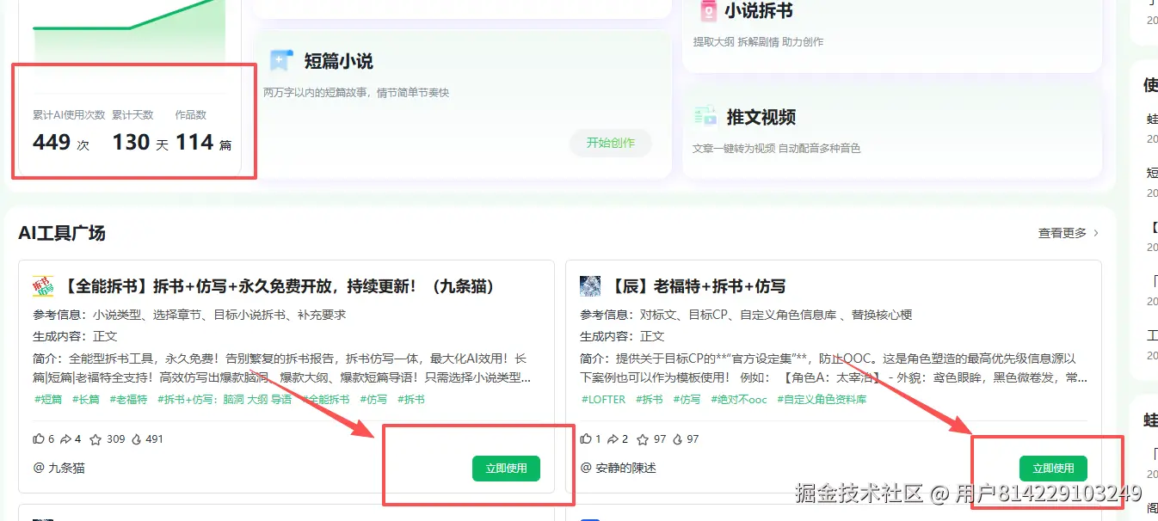Like the 老福特+拆书+仿写 tool card
The height and width of the screenshot is (521, 1158).
586,438
